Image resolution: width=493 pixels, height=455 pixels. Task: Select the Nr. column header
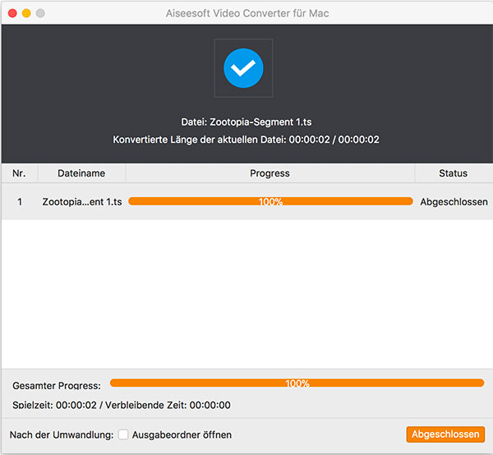[x=19, y=173]
